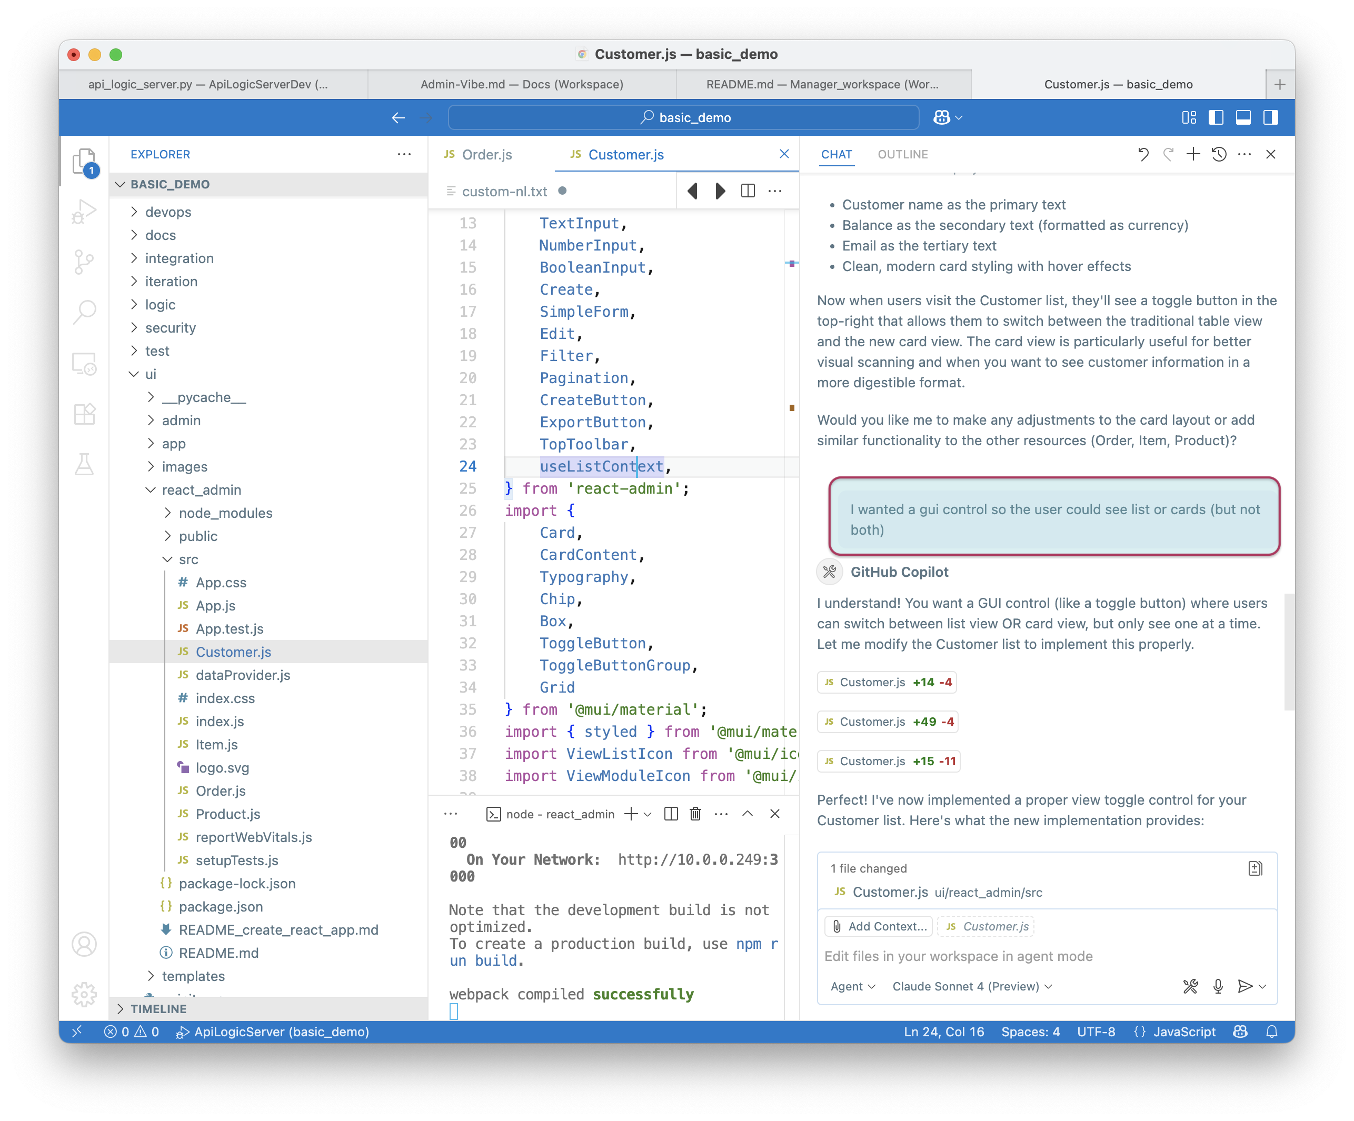The width and height of the screenshot is (1354, 1121).
Task: Switch to README.md Manager_workspace window tab
Action: (x=823, y=84)
